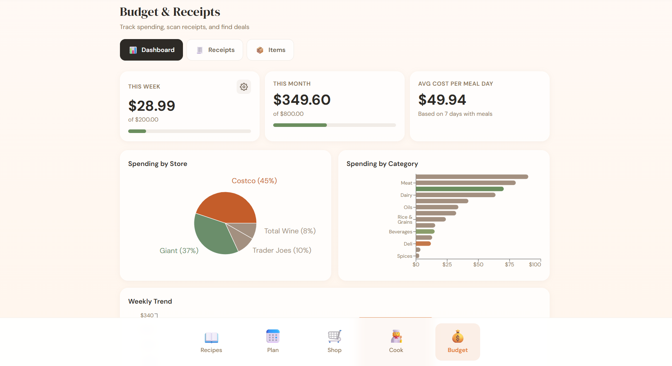Click the Meat bar in Spending by Category
This screenshot has height=366, width=672.
click(465, 182)
